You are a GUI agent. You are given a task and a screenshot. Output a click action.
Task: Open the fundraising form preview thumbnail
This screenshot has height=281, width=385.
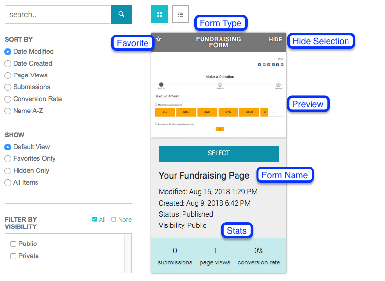click(x=219, y=94)
